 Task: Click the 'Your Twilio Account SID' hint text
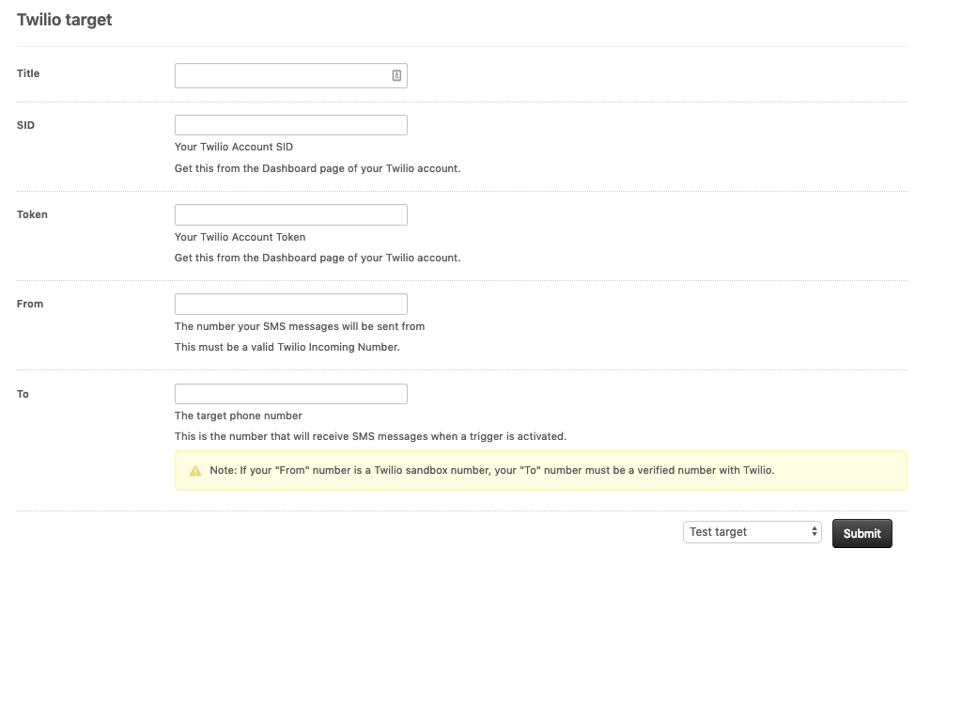(x=234, y=147)
